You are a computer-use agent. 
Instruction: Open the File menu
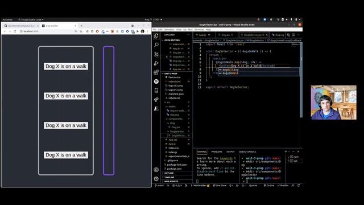pyautogui.click(x=154, y=30)
